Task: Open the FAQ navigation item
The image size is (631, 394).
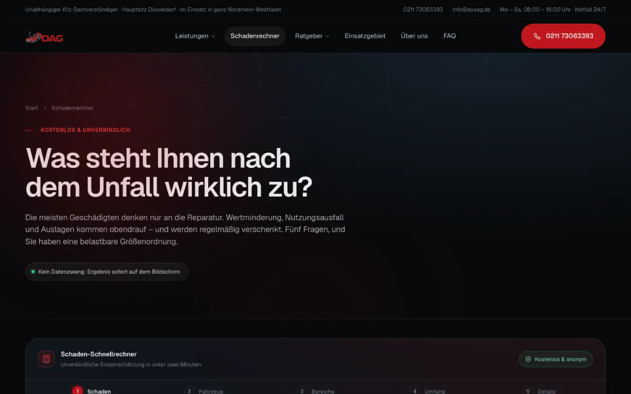Action: click(450, 36)
